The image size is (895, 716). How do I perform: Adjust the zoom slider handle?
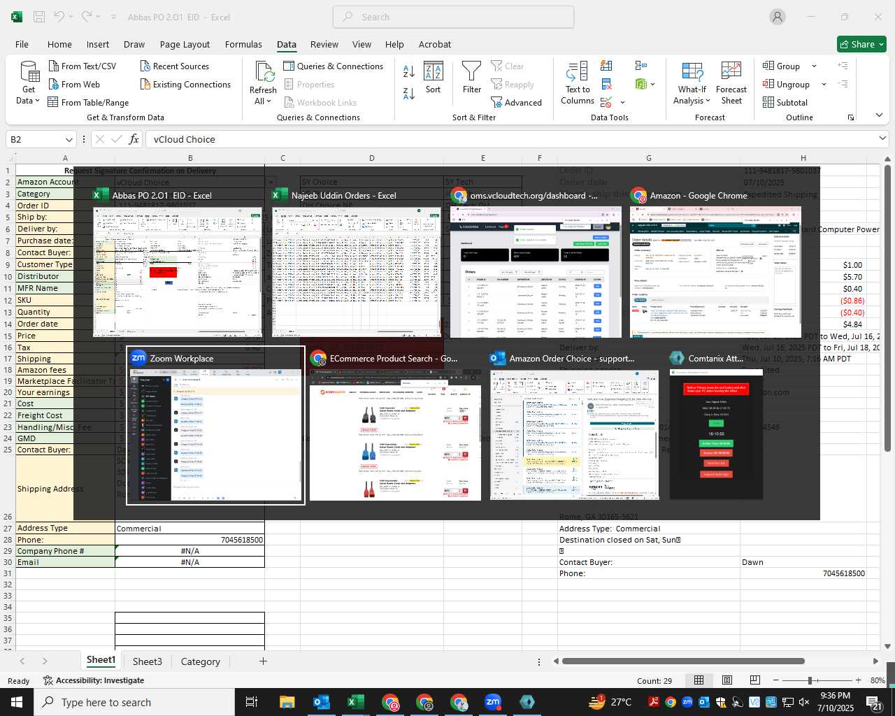tap(810, 680)
